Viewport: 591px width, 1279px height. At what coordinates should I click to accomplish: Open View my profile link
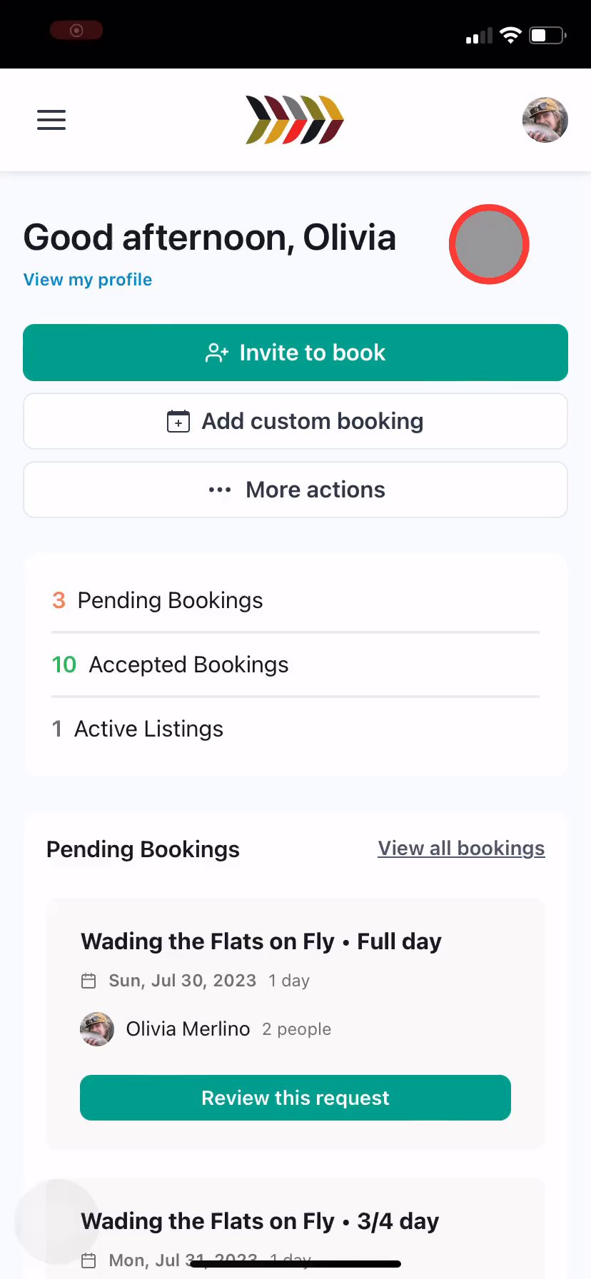pyautogui.click(x=88, y=280)
